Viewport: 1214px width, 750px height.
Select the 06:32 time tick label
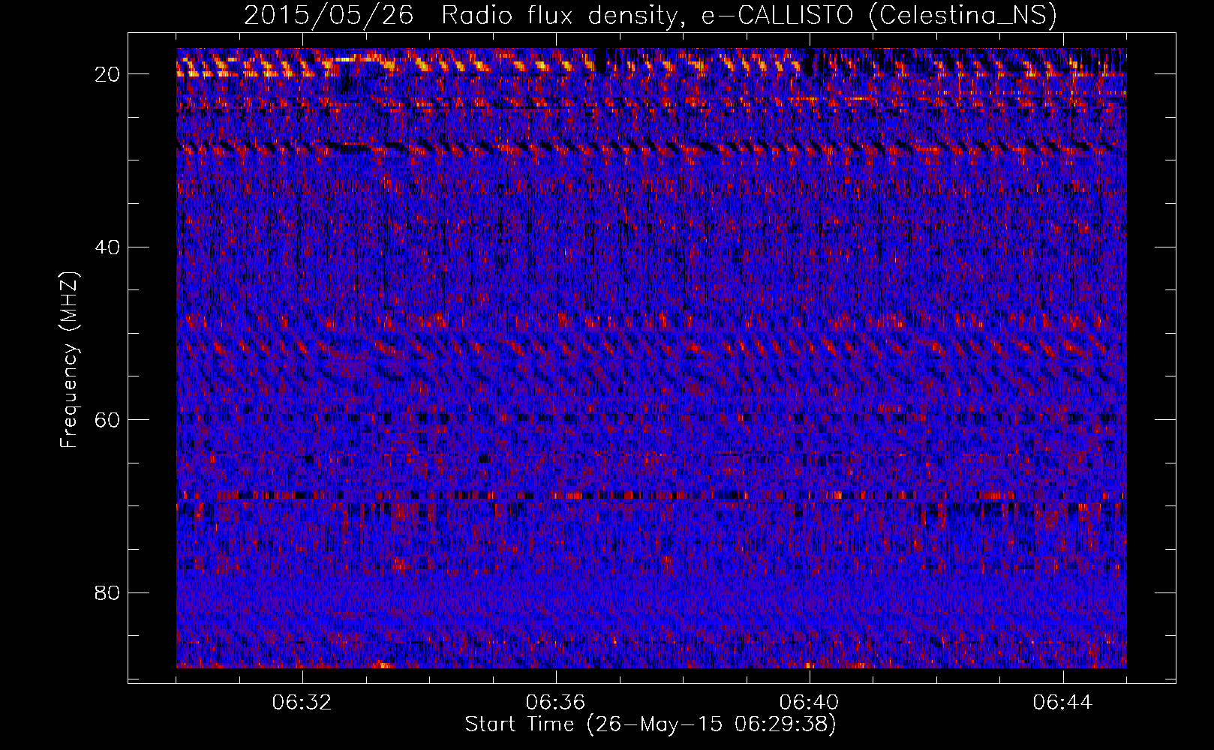click(302, 703)
